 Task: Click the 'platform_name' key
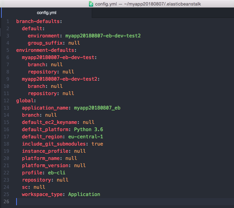pyautogui.click(x=41, y=158)
